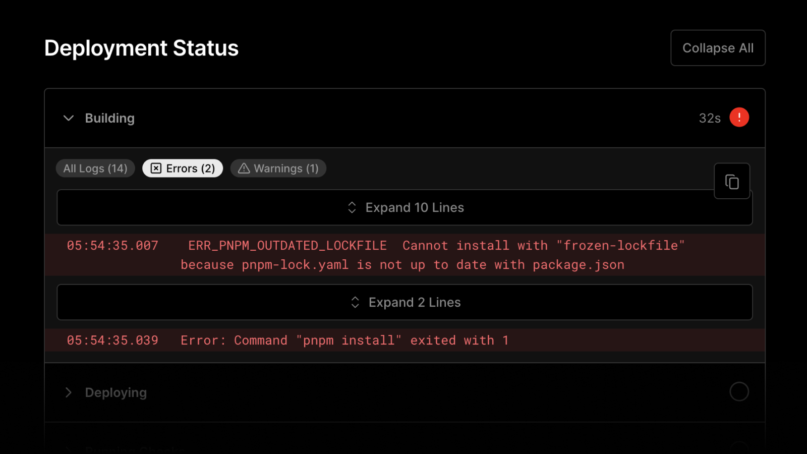The width and height of the screenshot is (807, 454).
Task: Click the expand arrows icon on Expand 10 Lines
Action: click(352, 207)
